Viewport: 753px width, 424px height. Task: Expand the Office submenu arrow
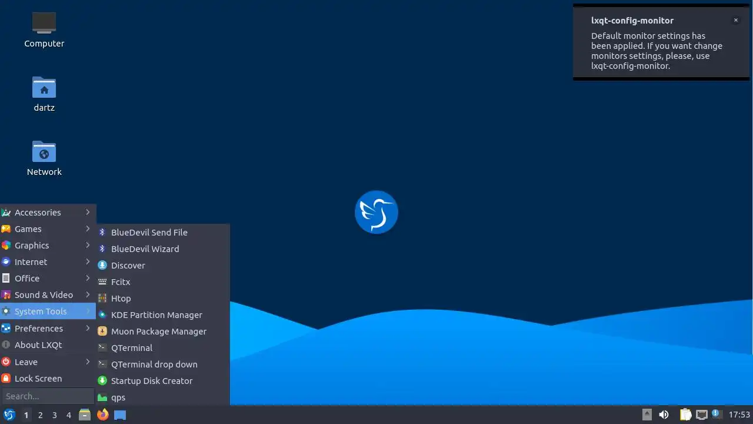tap(88, 278)
